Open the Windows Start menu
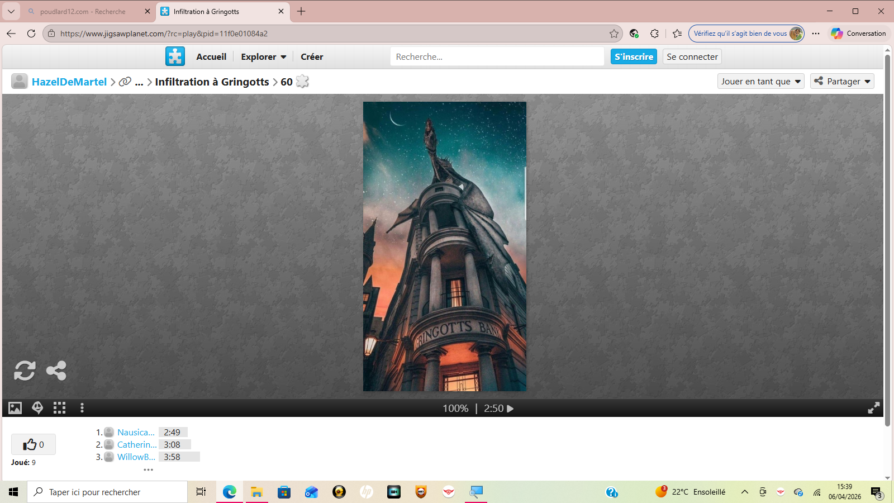The width and height of the screenshot is (894, 503). (x=13, y=492)
